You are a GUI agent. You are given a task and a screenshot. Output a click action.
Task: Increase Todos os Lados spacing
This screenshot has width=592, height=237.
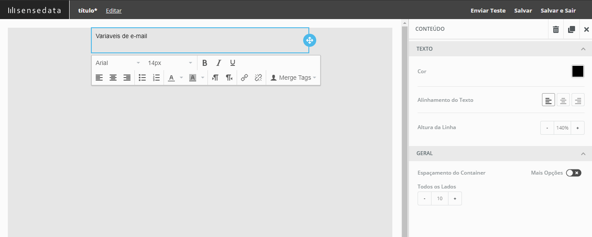coord(455,198)
